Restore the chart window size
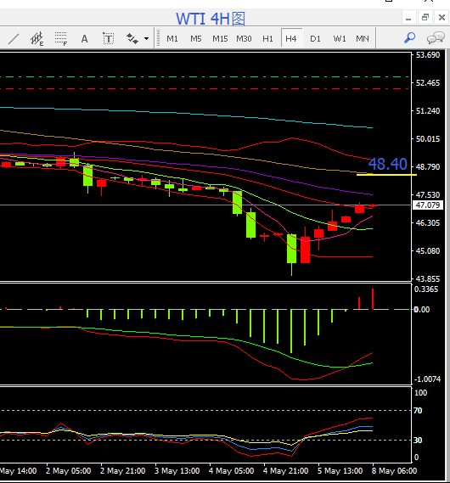The image size is (450, 483). [x=425, y=18]
